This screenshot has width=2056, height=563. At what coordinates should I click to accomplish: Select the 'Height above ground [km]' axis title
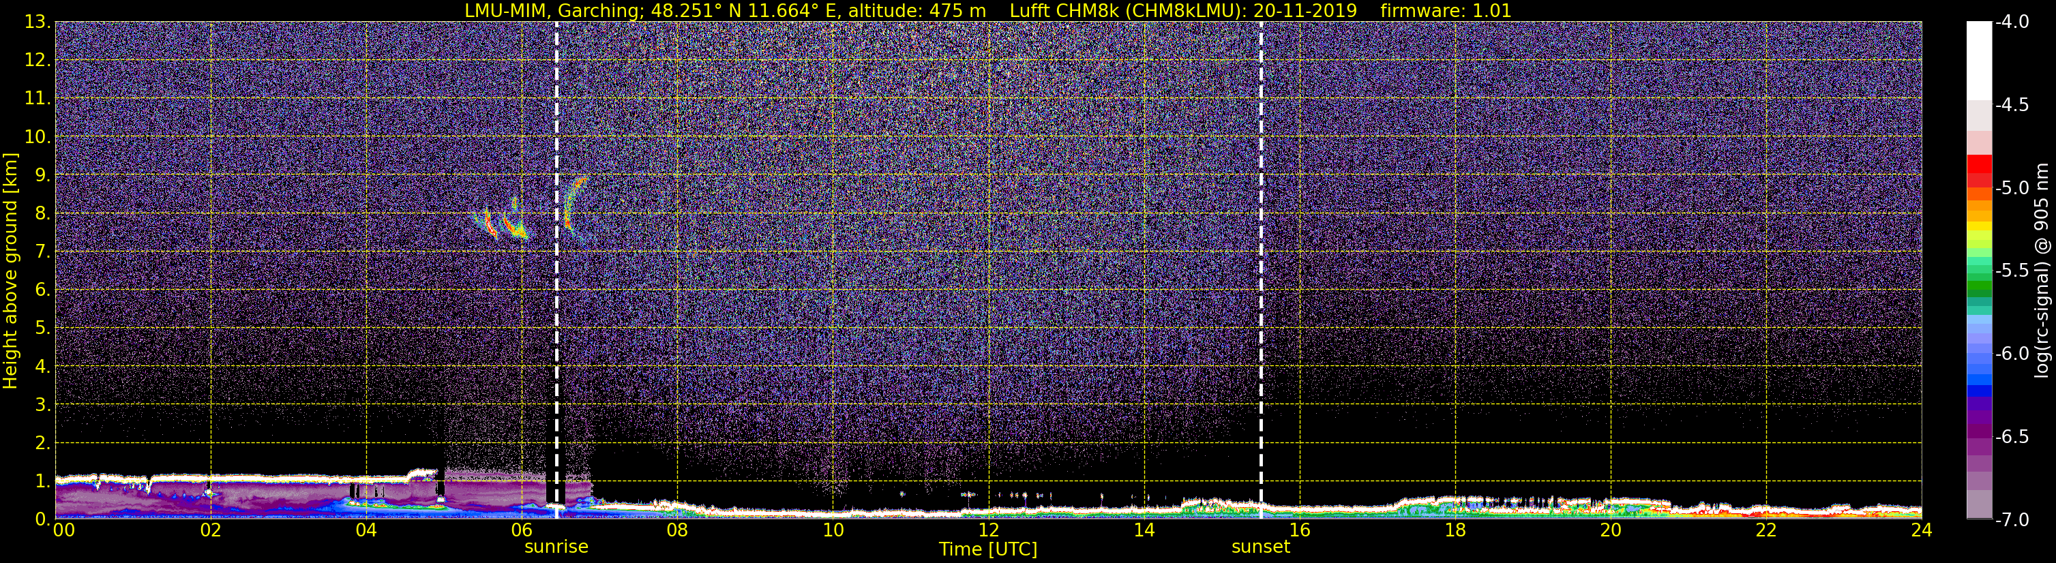[10, 271]
